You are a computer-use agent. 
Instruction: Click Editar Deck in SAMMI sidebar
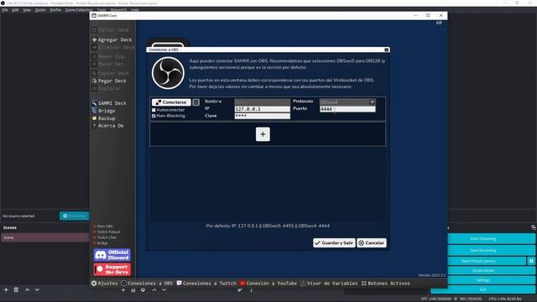click(111, 30)
